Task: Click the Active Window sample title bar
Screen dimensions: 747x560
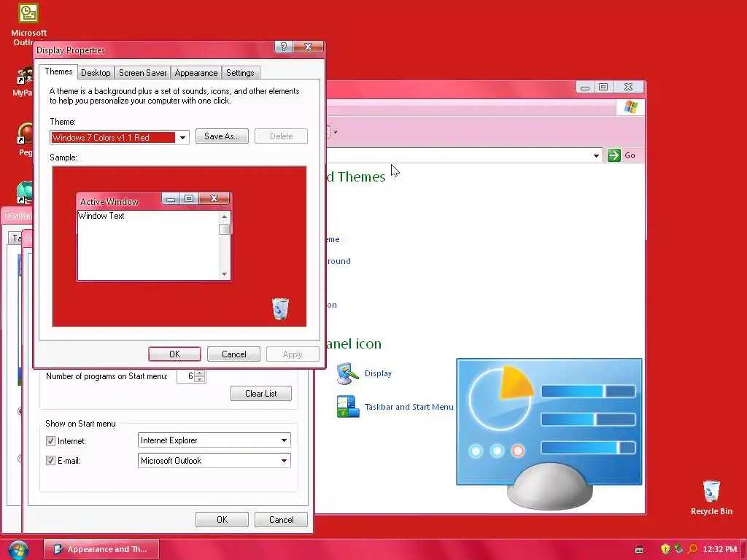Action: [153, 201]
